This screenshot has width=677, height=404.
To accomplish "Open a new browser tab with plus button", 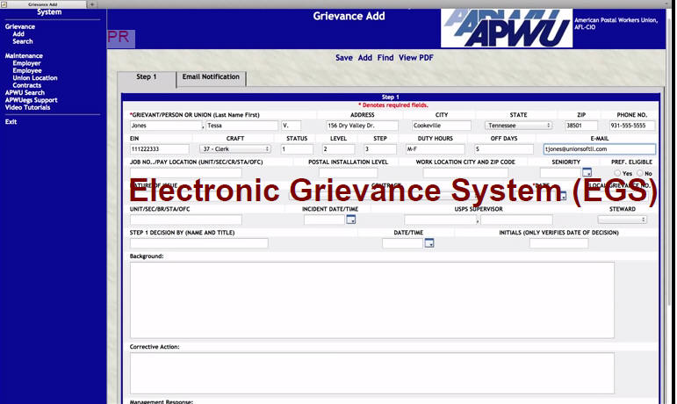I will coord(92,4).
